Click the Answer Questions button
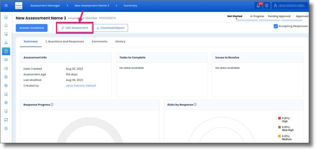Image resolution: width=316 pixels, height=150 pixels. [32, 28]
